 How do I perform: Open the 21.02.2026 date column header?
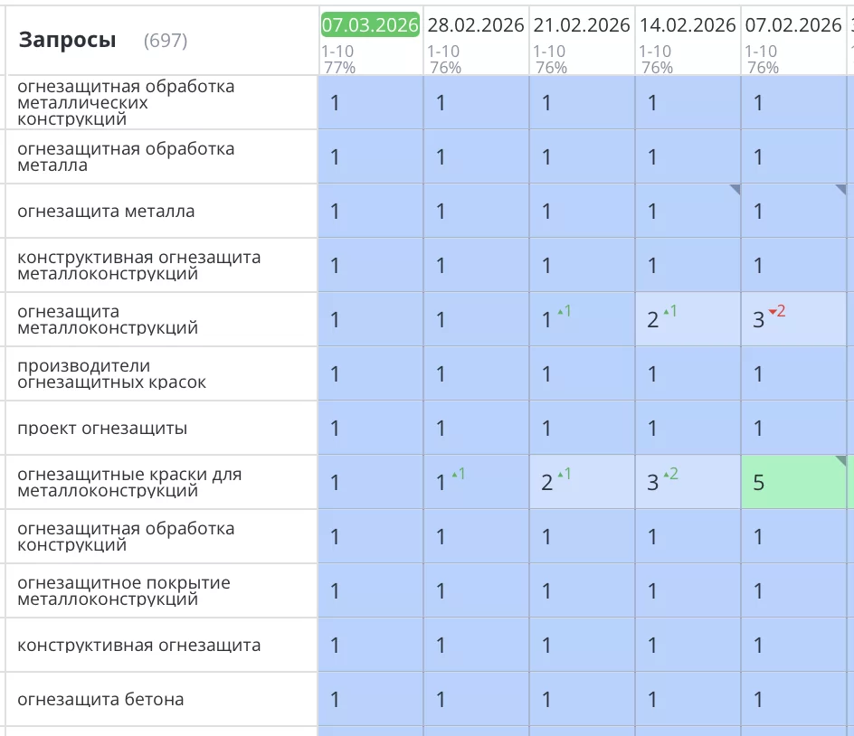(x=582, y=25)
